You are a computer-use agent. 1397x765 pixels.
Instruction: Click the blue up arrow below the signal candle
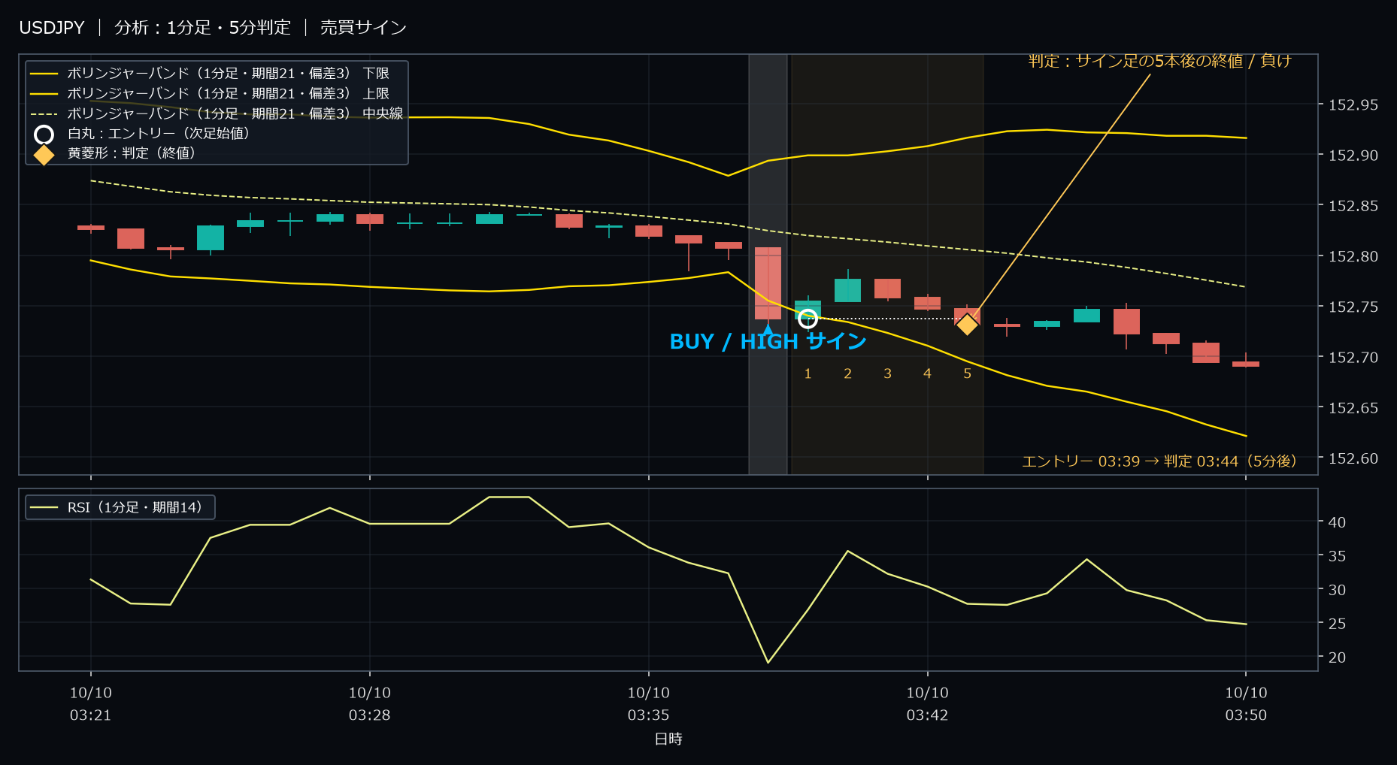768,329
